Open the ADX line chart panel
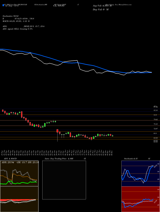This screenshot has height=212, width=160. click(x=19, y=173)
